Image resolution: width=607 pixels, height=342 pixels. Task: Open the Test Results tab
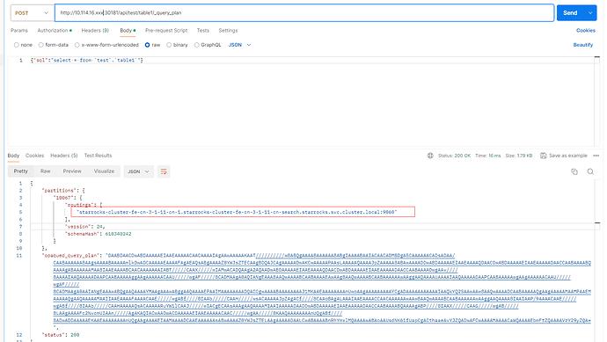[x=98, y=156]
